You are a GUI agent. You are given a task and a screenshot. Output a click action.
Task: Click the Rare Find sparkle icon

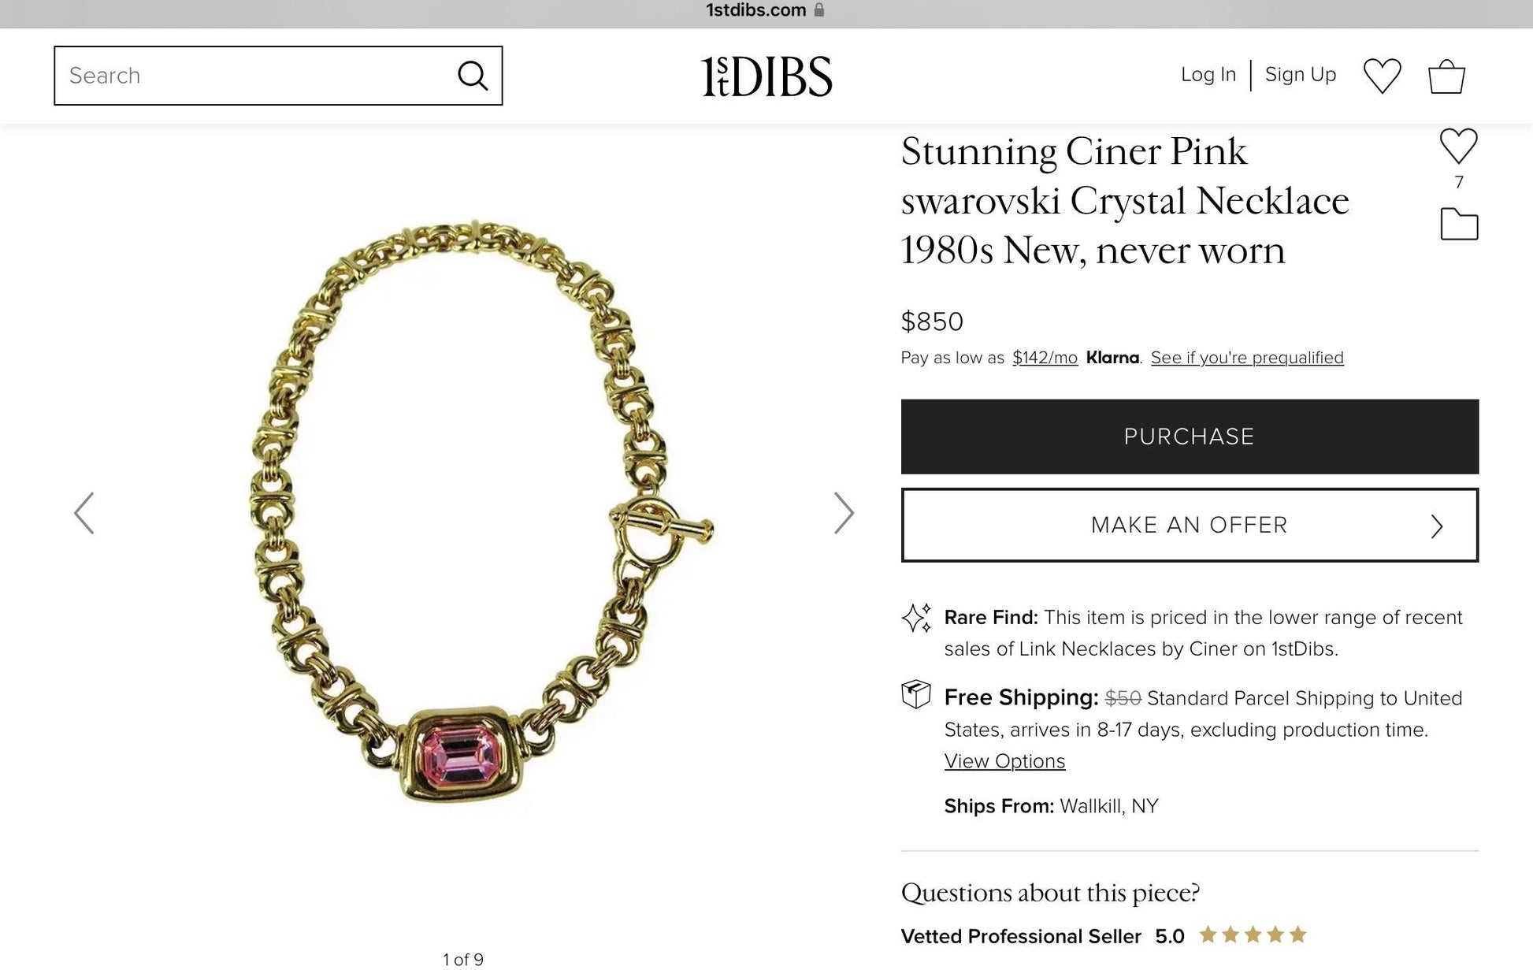916,619
